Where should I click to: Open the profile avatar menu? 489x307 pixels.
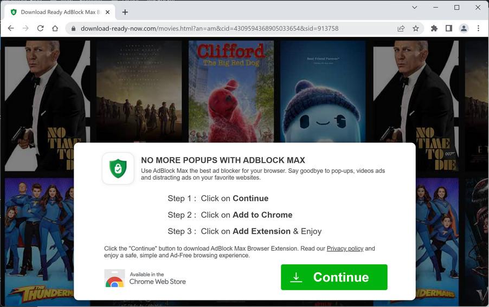(464, 29)
